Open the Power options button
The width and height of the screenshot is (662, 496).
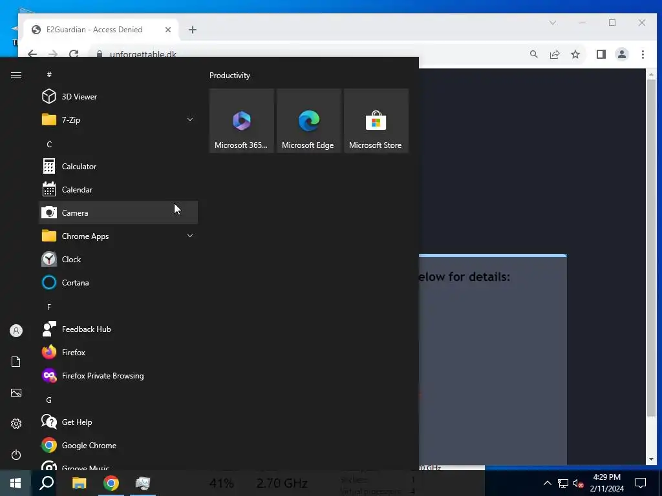click(16, 455)
